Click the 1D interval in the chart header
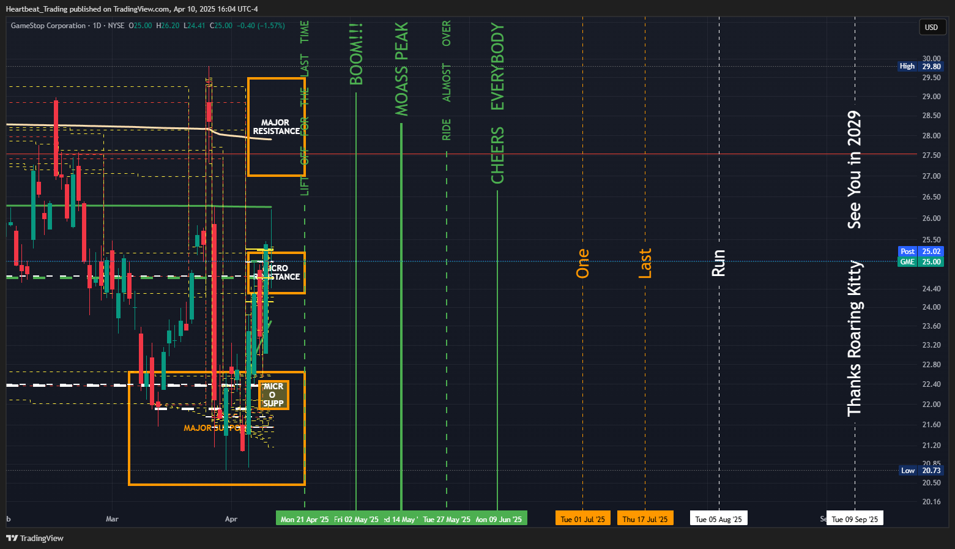The image size is (955, 549). coord(97,26)
